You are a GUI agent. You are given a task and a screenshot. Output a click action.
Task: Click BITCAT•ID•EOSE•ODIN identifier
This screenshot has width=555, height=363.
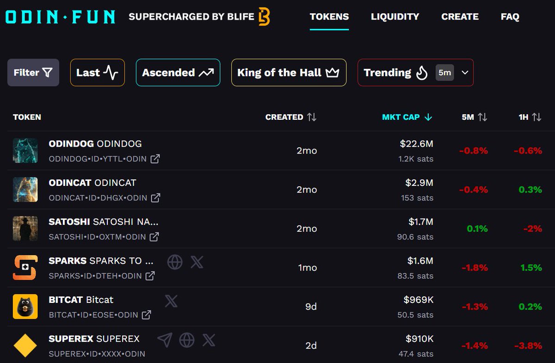pyautogui.click(x=93, y=315)
